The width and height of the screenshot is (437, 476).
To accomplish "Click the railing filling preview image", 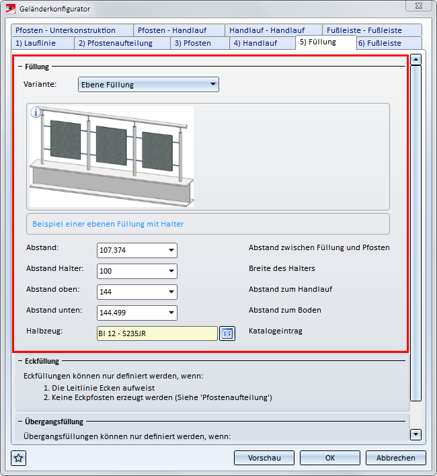I will point(112,157).
